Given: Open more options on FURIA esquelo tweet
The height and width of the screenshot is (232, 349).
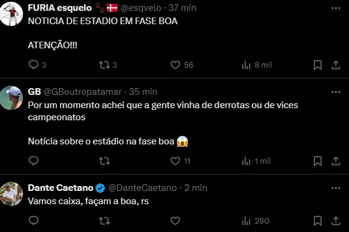Looking at the screenshot, I should tap(336, 8).
